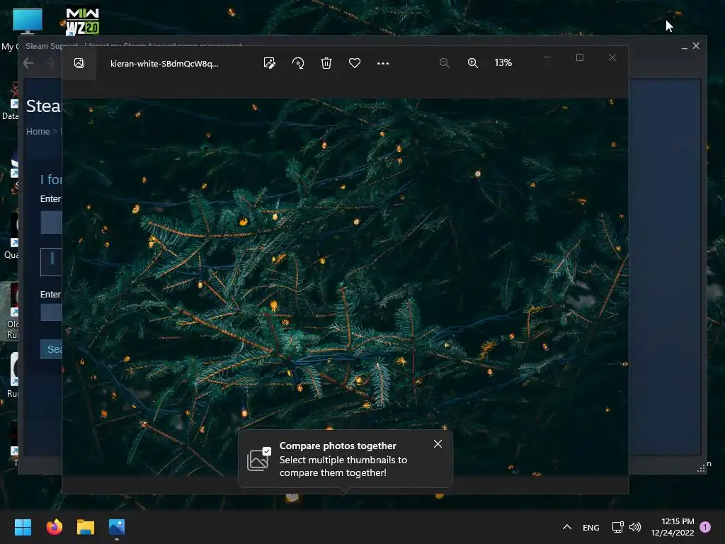Minimize the Photos window
The height and width of the screenshot is (544, 725).
[x=547, y=57]
